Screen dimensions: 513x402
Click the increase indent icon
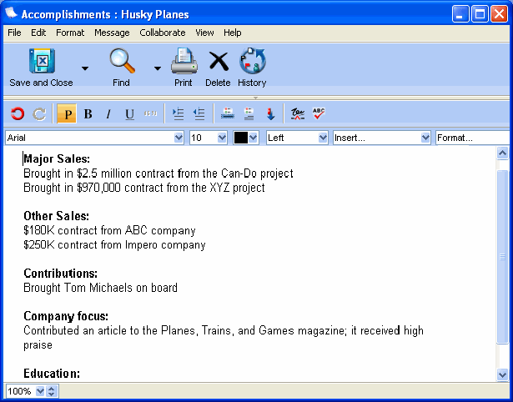point(178,114)
